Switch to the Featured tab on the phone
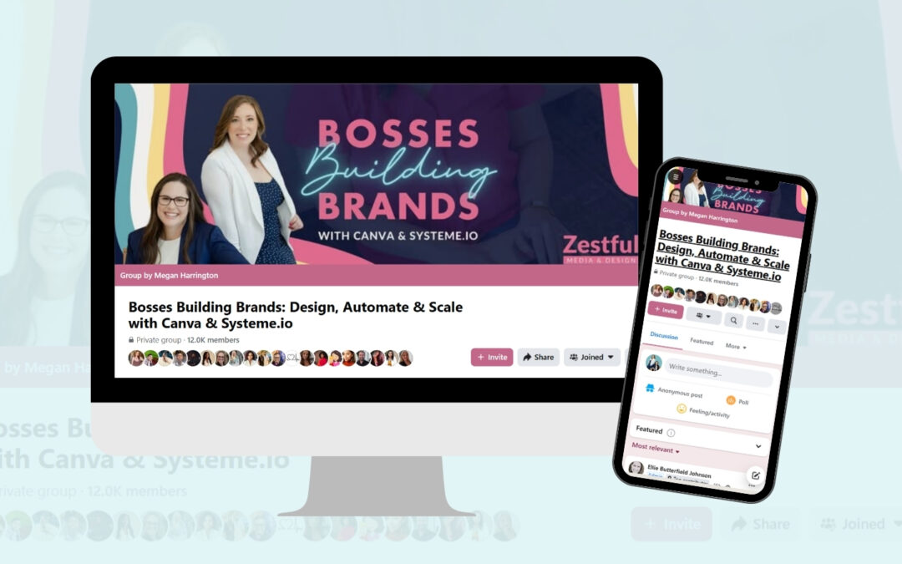The image size is (902, 564). (702, 341)
